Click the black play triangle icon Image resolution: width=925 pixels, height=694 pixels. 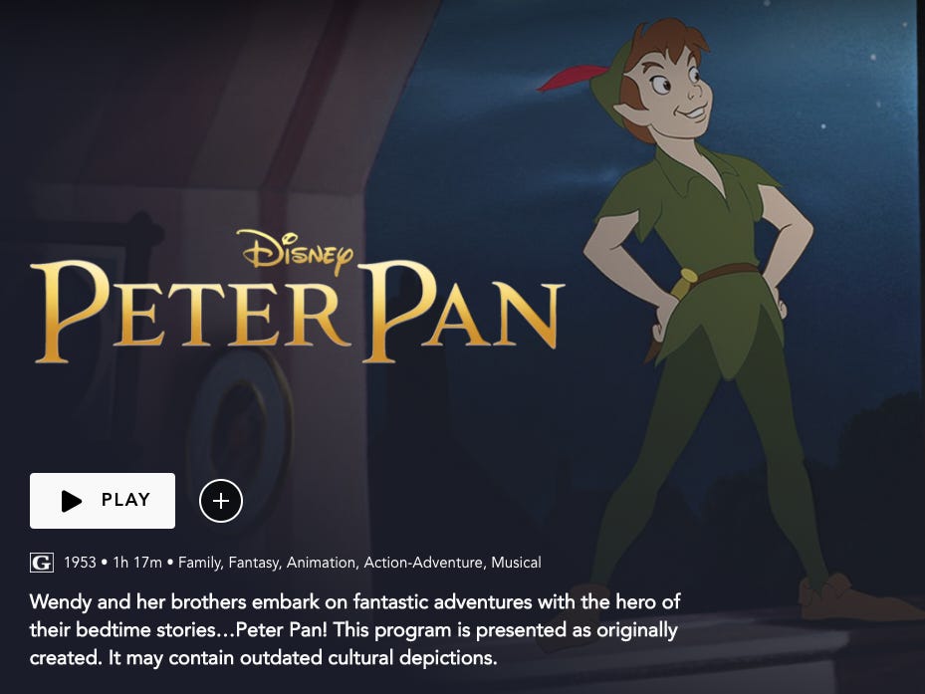(72, 501)
